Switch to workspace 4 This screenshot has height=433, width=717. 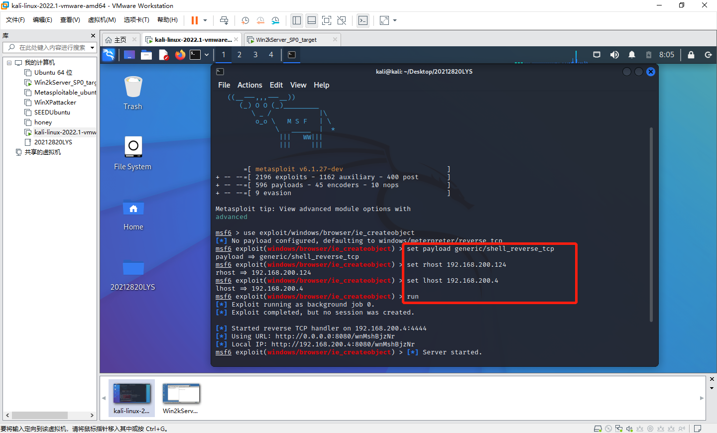pyautogui.click(x=271, y=55)
